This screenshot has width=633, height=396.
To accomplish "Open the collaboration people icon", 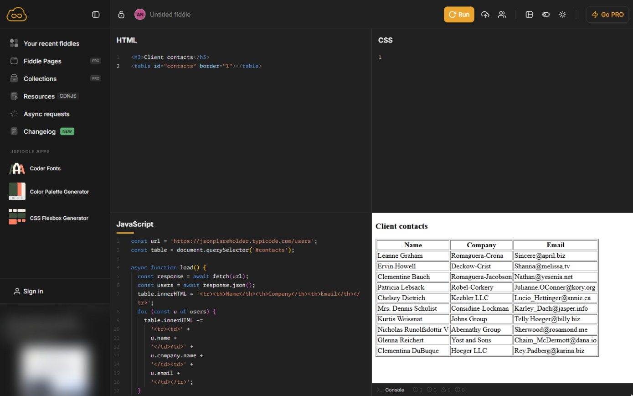I will (x=502, y=15).
